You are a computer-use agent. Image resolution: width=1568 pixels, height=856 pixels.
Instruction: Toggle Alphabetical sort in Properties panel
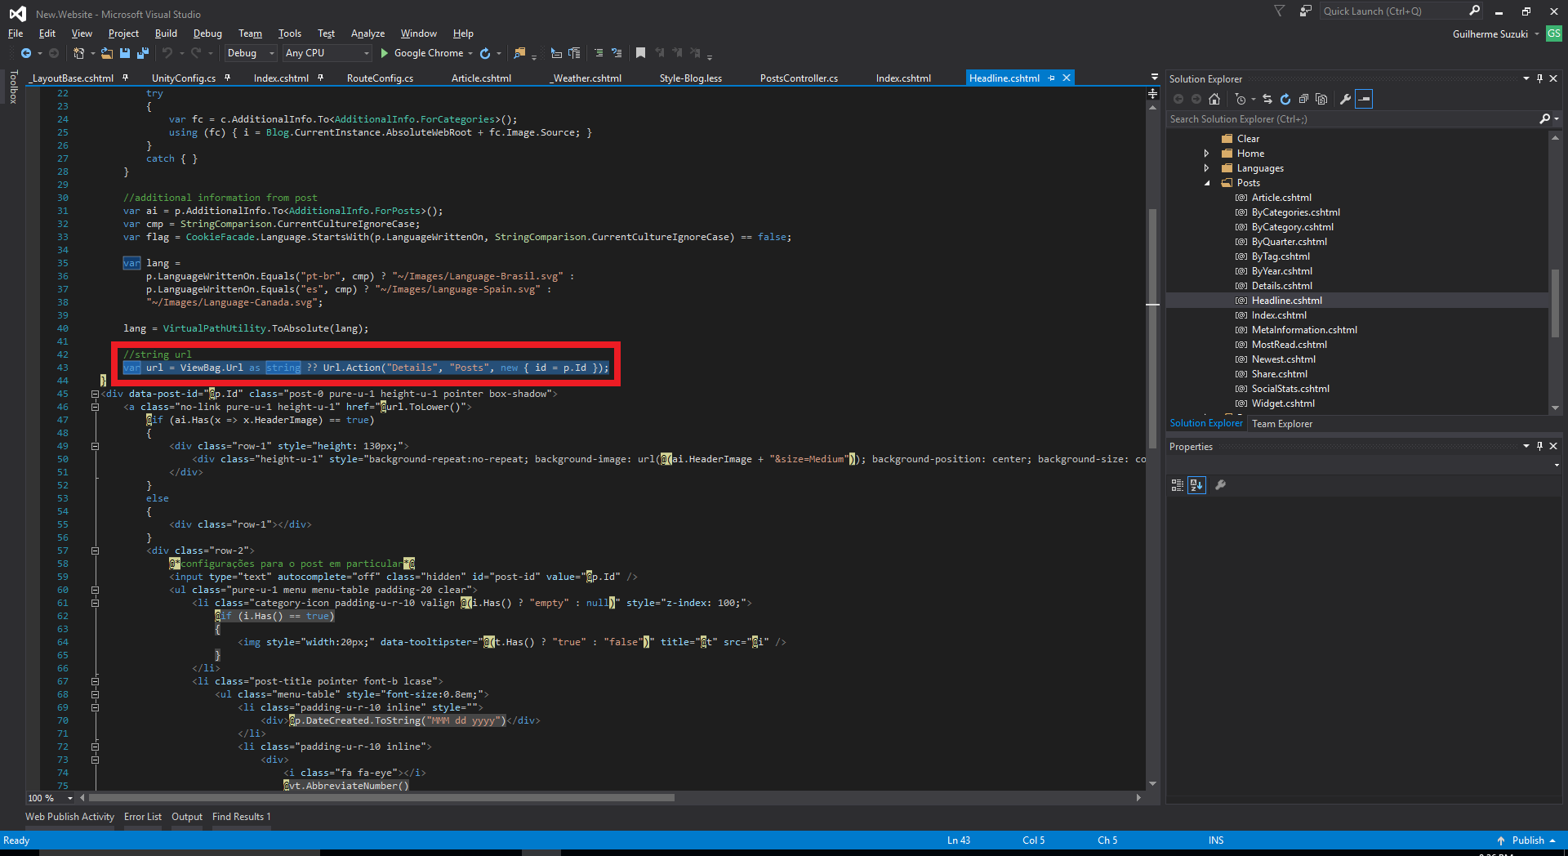pos(1196,485)
